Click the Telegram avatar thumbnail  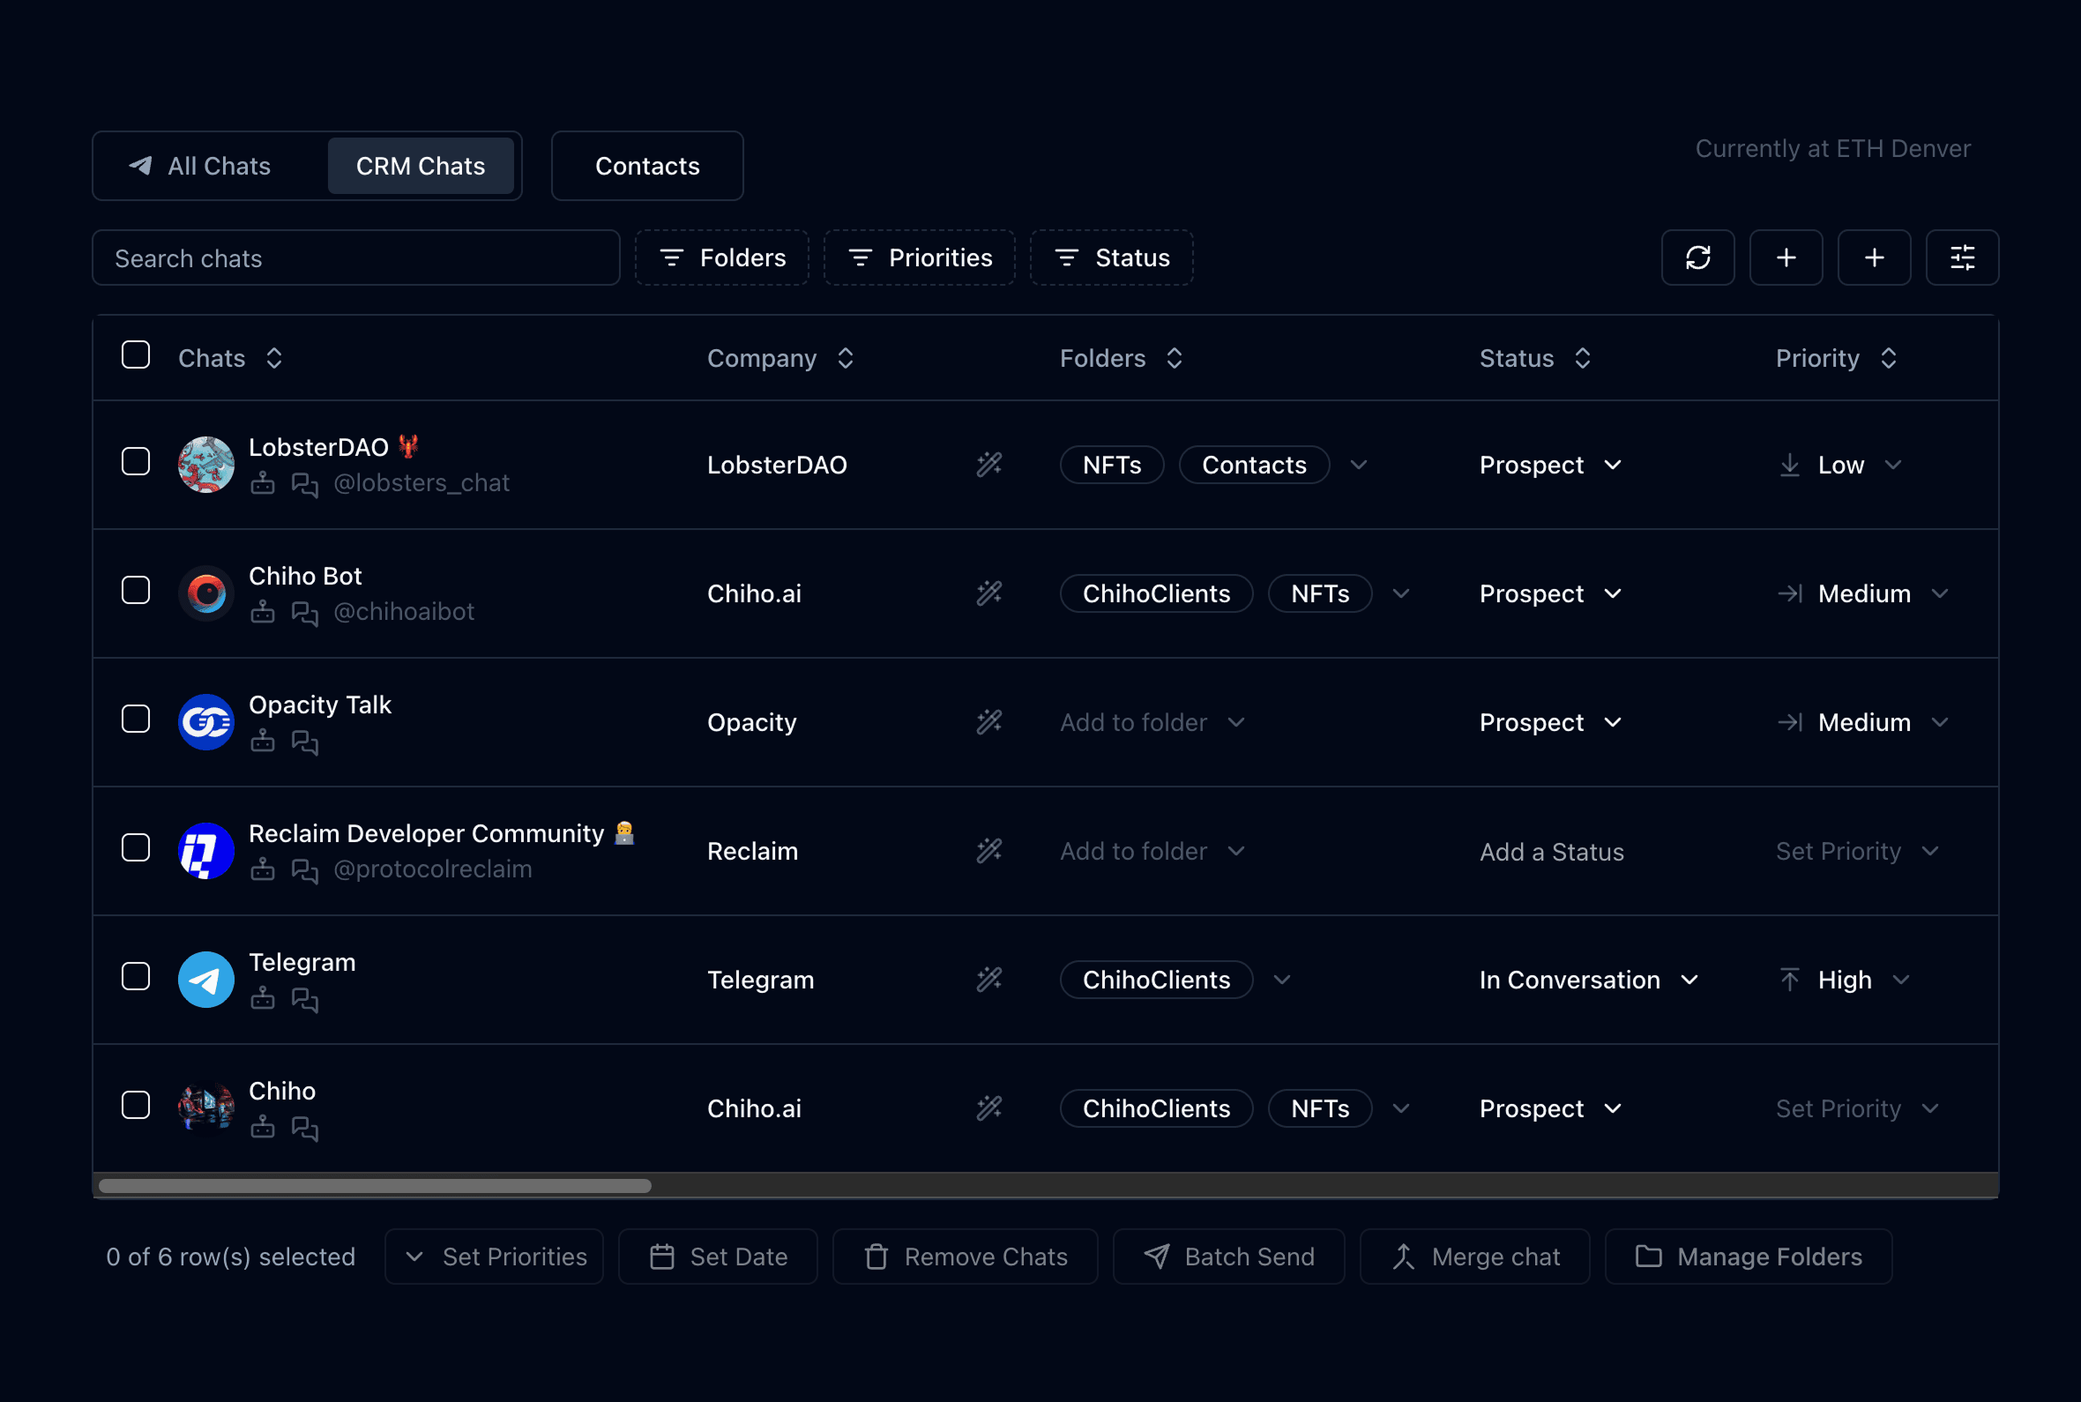tap(205, 979)
